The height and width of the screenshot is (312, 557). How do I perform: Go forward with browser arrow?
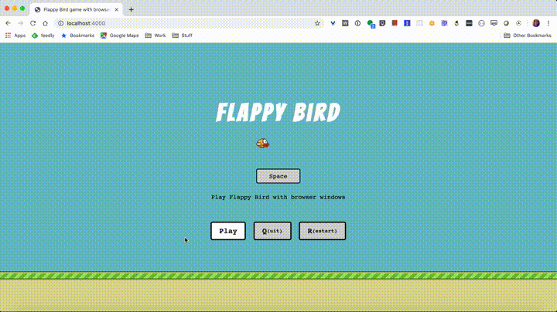[x=21, y=23]
